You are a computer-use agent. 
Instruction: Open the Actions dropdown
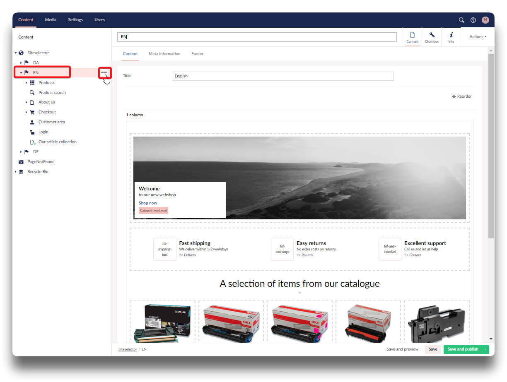click(x=478, y=37)
